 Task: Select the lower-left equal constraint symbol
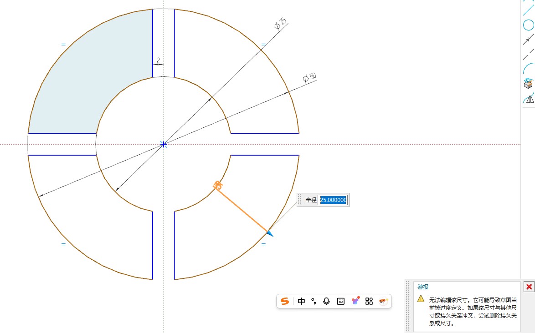click(63, 244)
